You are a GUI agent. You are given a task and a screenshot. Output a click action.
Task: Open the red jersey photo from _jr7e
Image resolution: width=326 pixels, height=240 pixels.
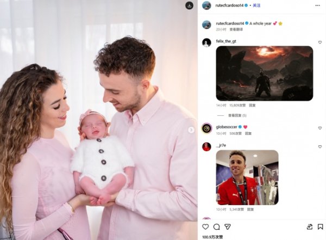(x=247, y=177)
